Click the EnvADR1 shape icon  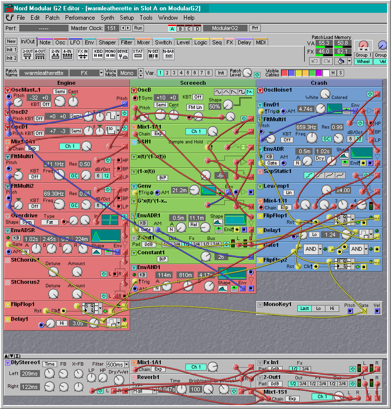point(217,222)
